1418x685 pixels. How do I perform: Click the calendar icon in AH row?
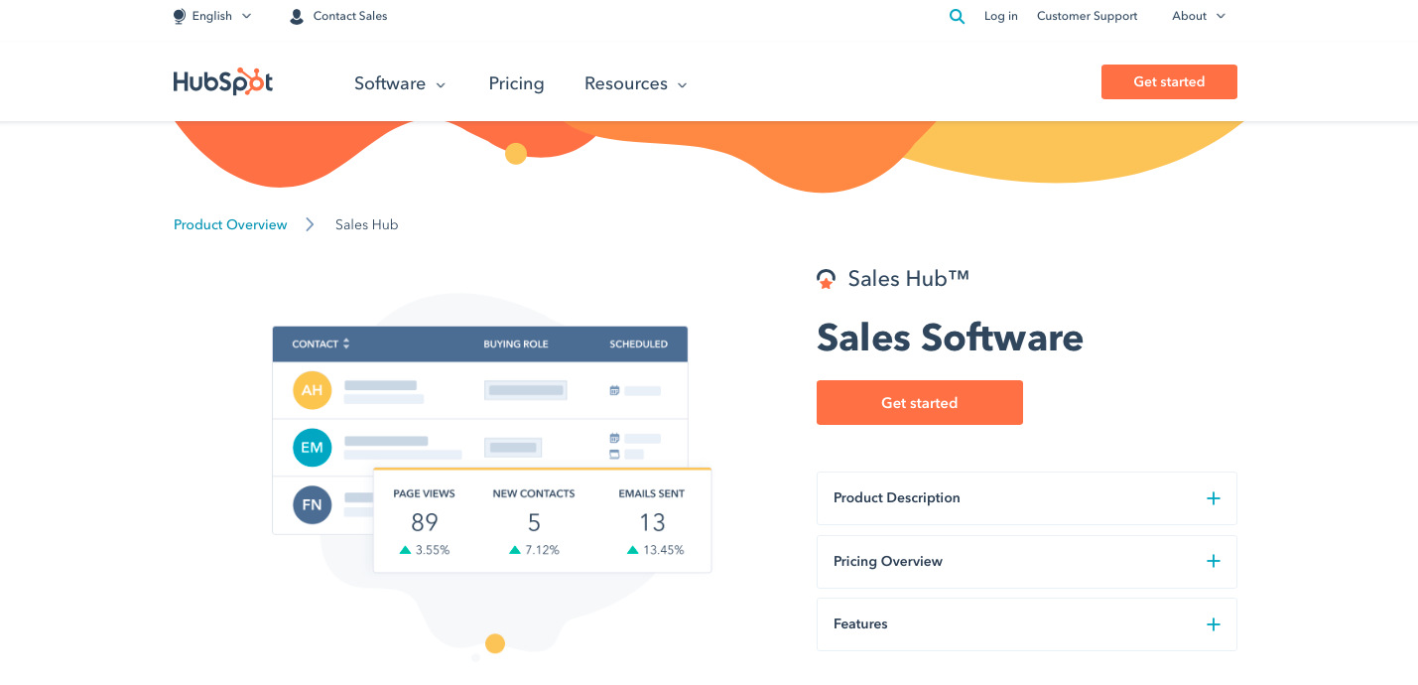pyautogui.click(x=614, y=390)
